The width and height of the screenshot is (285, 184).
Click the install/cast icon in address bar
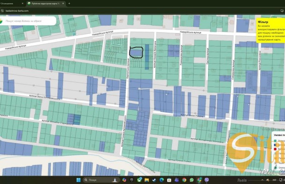point(282,11)
